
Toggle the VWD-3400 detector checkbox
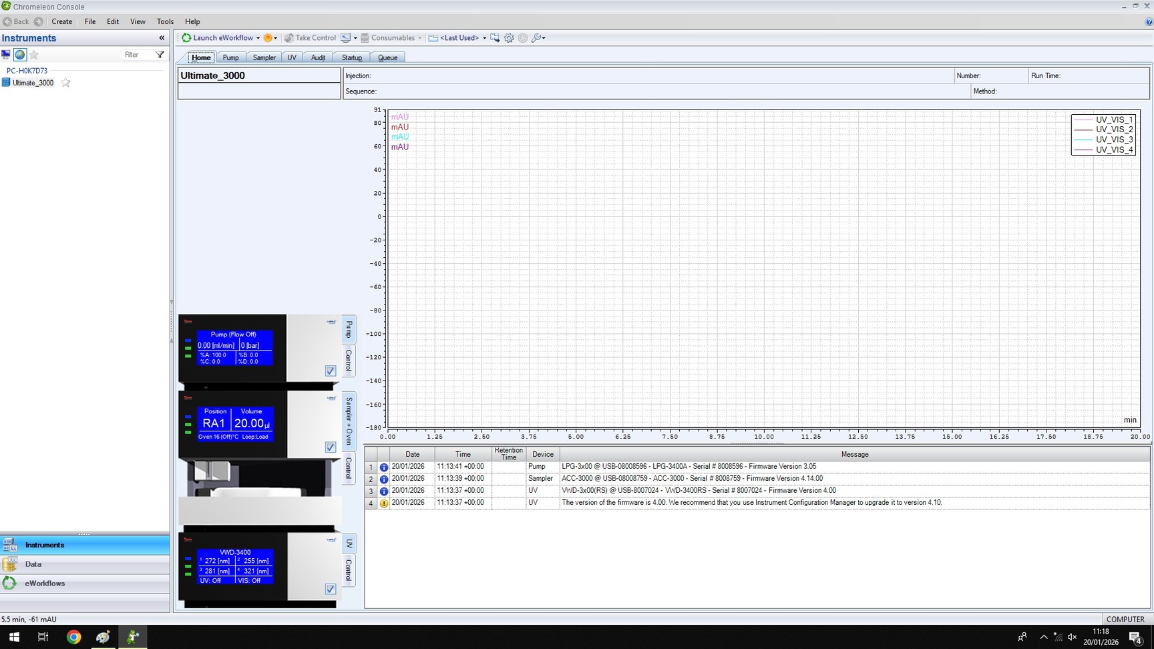(x=330, y=589)
